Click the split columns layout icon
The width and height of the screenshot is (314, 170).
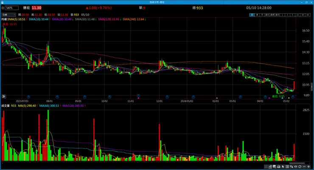[x=287, y=167]
